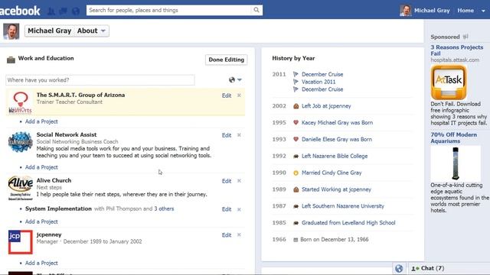Viewport: 490px width, 275px height.
Task: Open Left Nazarene Bible College event
Action: point(335,156)
